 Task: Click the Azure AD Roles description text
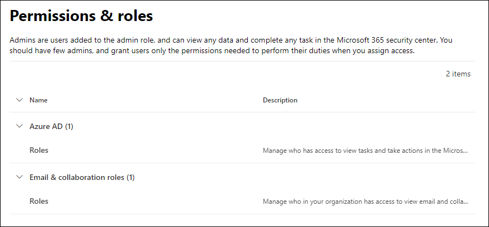[x=365, y=150]
